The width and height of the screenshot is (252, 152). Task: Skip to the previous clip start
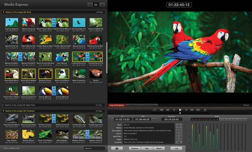162,110
